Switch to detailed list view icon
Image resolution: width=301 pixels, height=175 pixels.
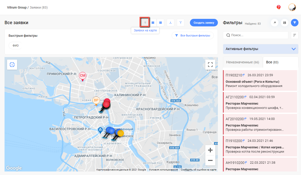point(160,23)
